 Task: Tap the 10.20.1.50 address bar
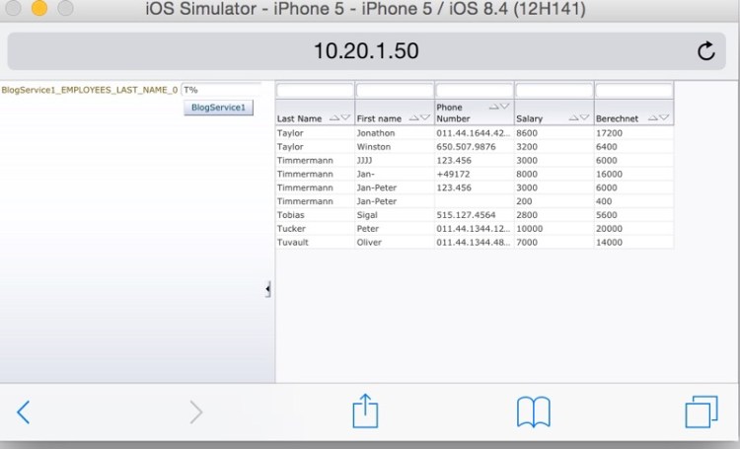tap(365, 51)
